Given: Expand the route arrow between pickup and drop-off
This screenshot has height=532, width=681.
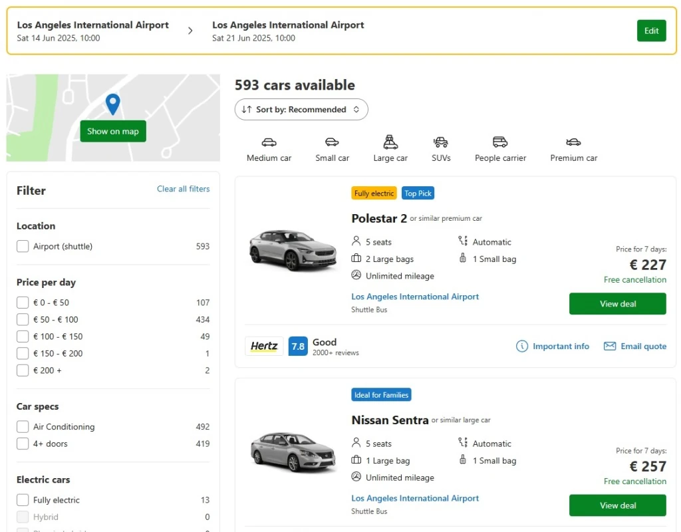Looking at the screenshot, I should pos(191,30).
